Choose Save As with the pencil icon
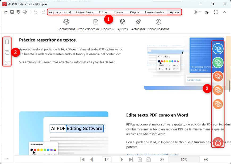Viewport: 231px width, 164px height. coord(18,12)
